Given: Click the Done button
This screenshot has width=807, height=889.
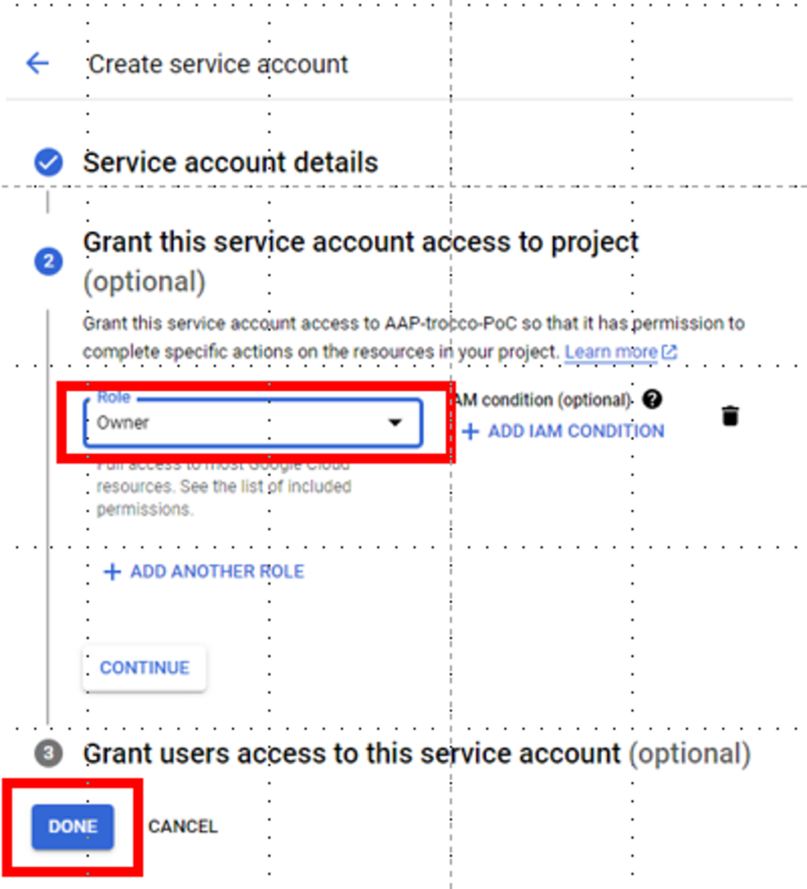Looking at the screenshot, I should pos(73,826).
